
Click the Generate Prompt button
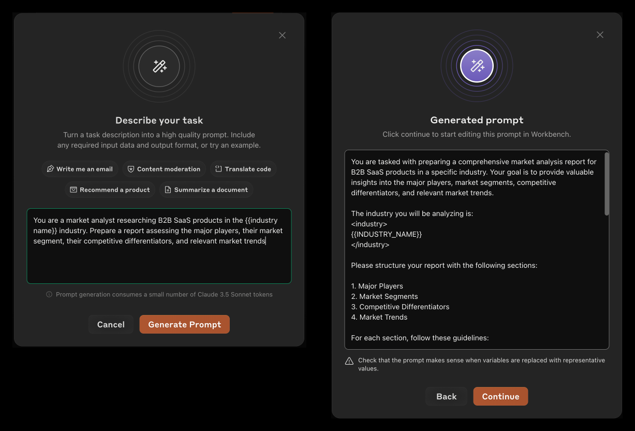(x=184, y=324)
